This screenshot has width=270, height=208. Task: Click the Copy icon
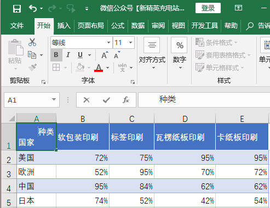pyautogui.click(x=32, y=55)
